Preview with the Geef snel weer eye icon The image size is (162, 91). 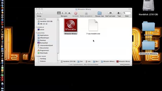(x=110, y=13)
